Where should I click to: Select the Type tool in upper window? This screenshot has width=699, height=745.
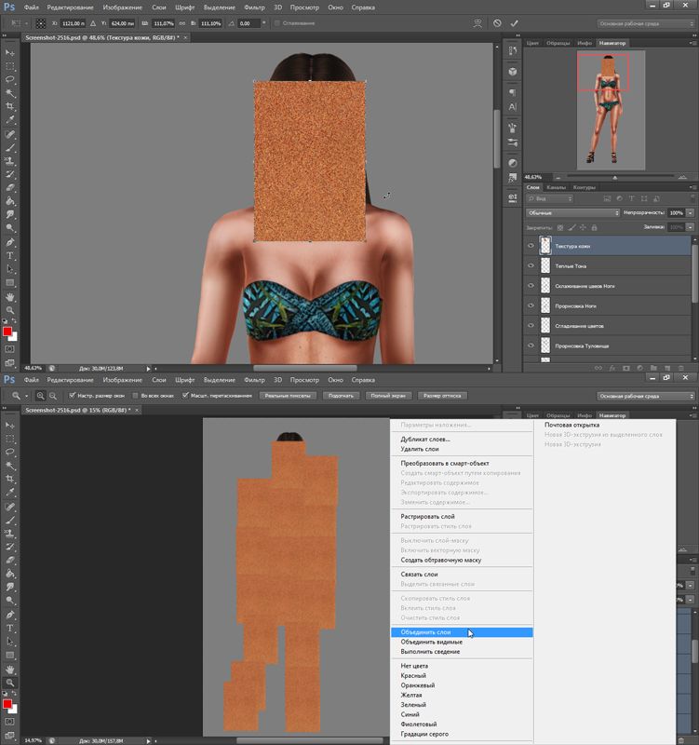9,255
